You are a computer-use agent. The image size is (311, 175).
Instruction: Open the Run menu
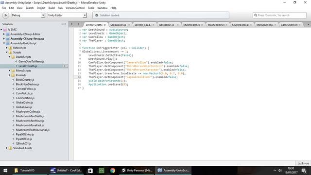pos(60,8)
